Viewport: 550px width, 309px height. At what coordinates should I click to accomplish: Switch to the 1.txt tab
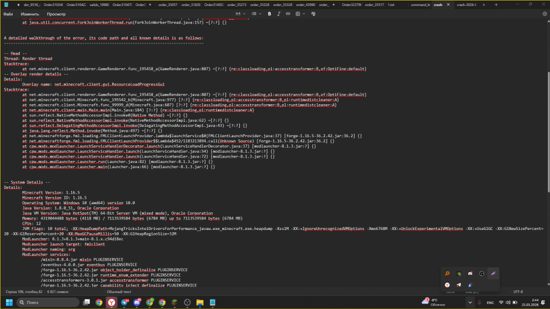point(391,5)
